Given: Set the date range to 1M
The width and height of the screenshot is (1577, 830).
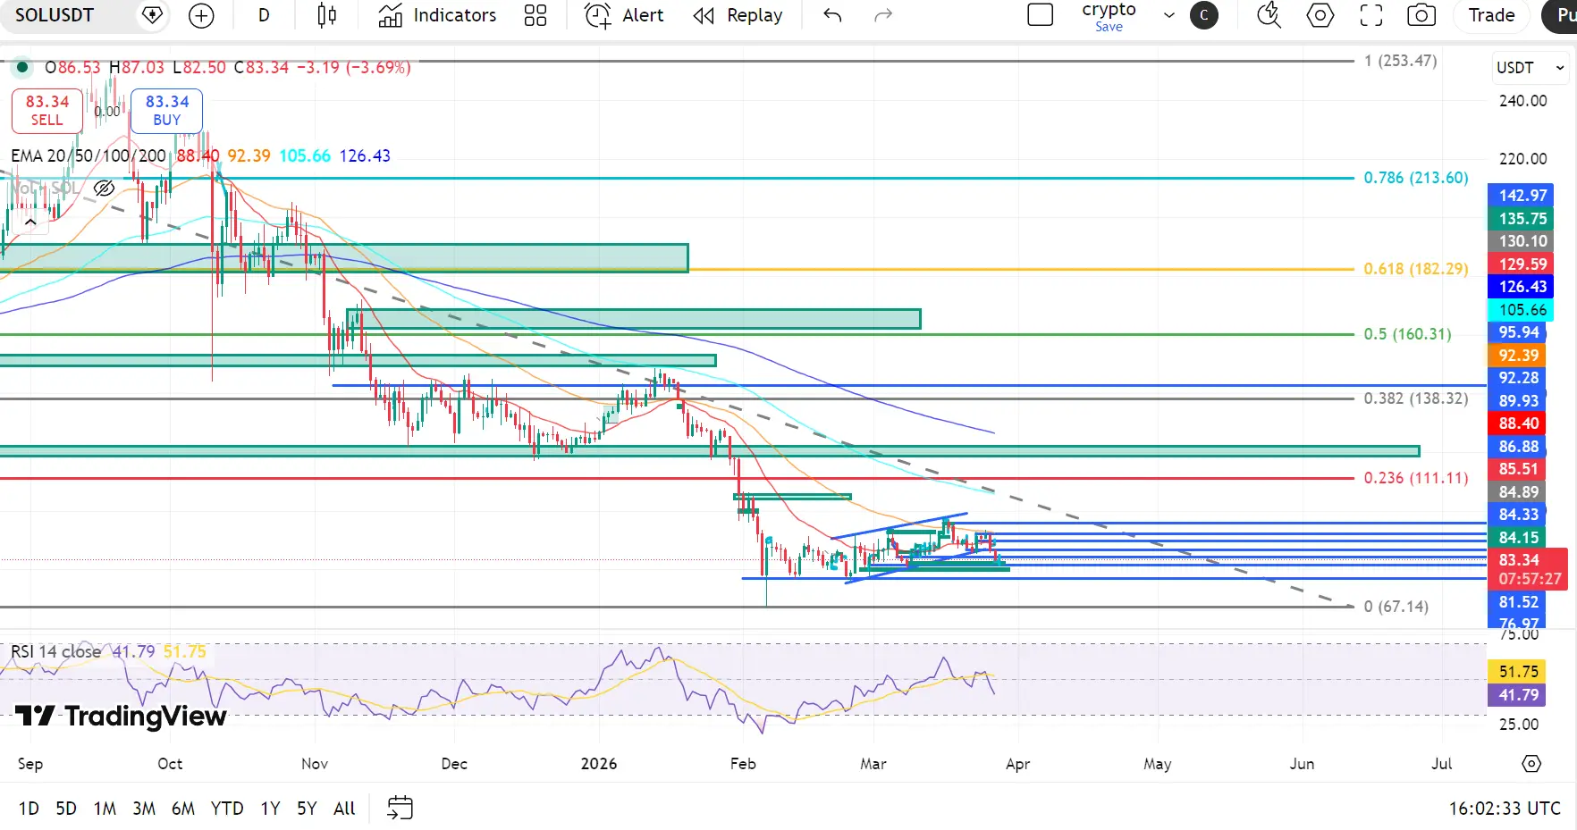Looking at the screenshot, I should [x=105, y=809].
